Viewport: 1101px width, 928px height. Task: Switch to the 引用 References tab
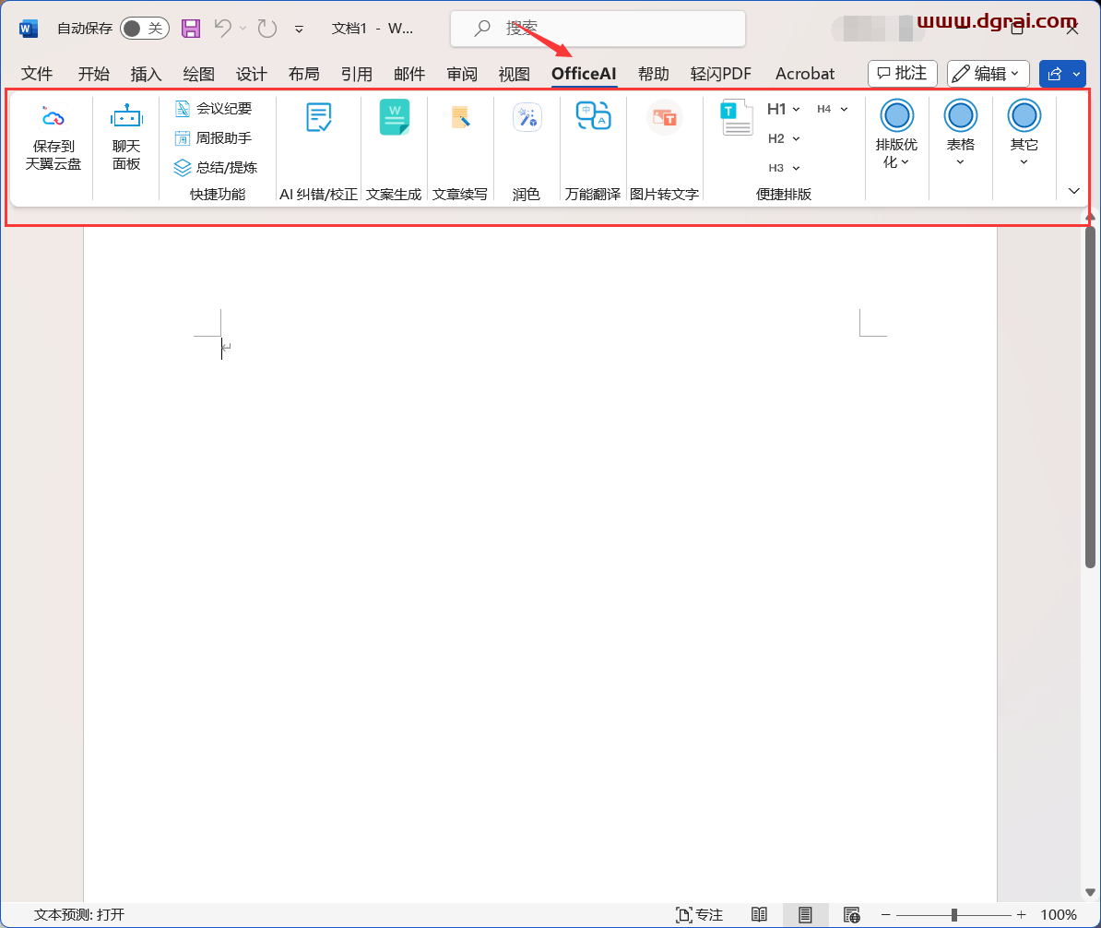(x=357, y=74)
